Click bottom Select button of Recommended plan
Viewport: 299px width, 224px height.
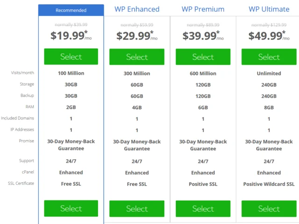(71, 209)
